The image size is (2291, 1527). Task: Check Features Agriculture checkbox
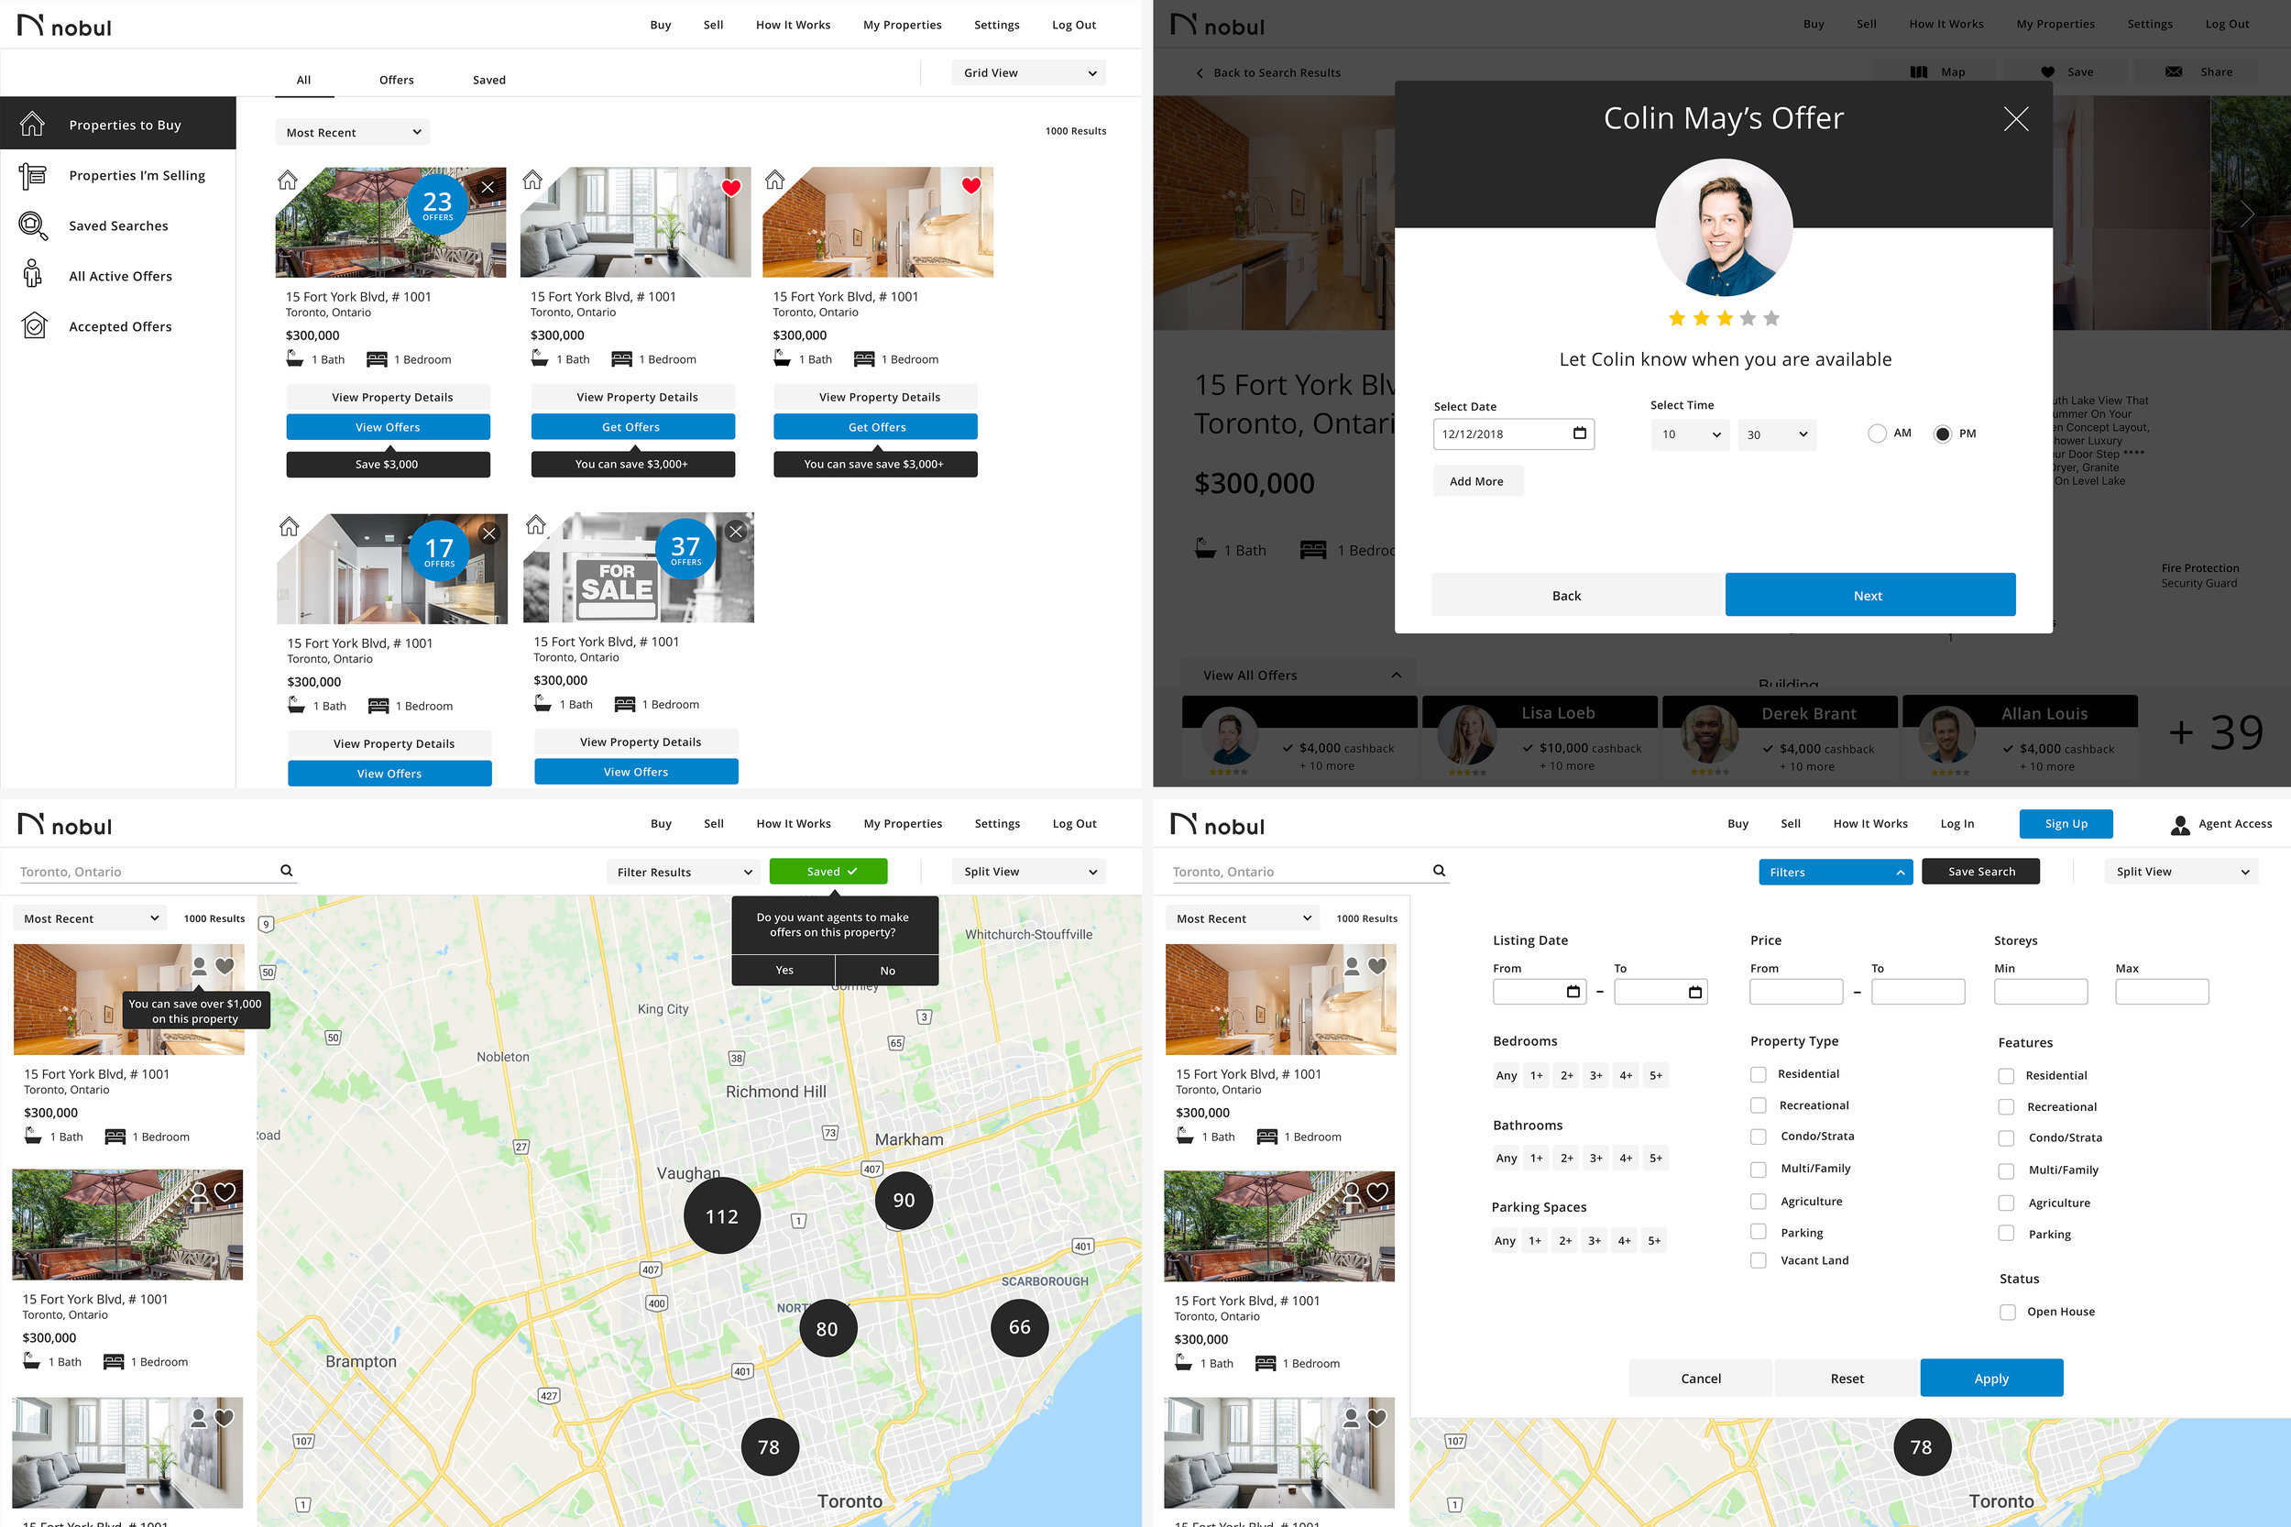pyautogui.click(x=2006, y=1203)
